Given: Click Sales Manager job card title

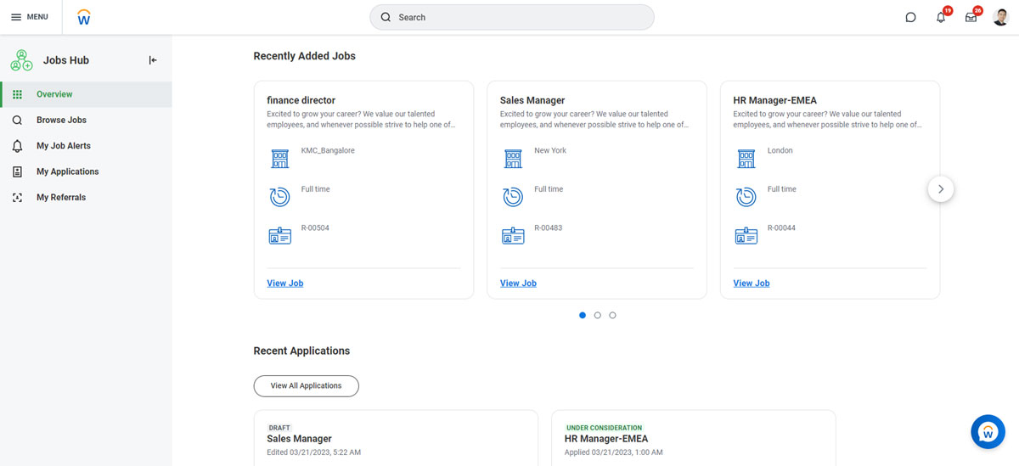Looking at the screenshot, I should [x=532, y=100].
